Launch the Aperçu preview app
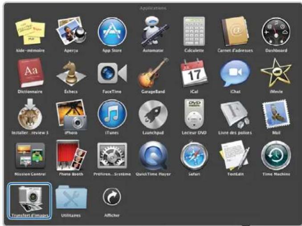 (x=71, y=31)
